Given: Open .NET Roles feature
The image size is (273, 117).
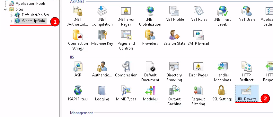Looking at the screenshot, I should (198, 14).
